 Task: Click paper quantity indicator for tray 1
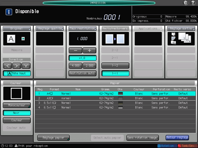(120, 93)
